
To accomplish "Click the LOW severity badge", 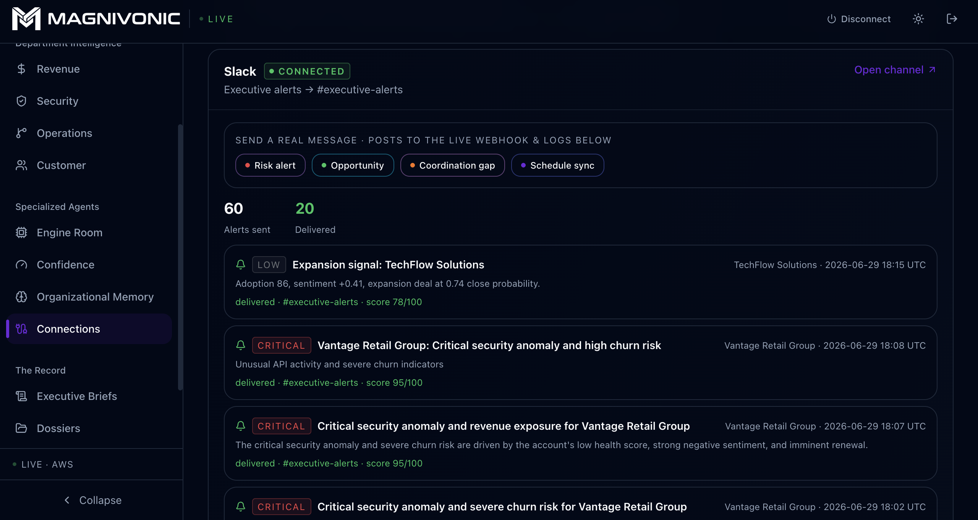I will pyautogui.click(x=269, y=265).
